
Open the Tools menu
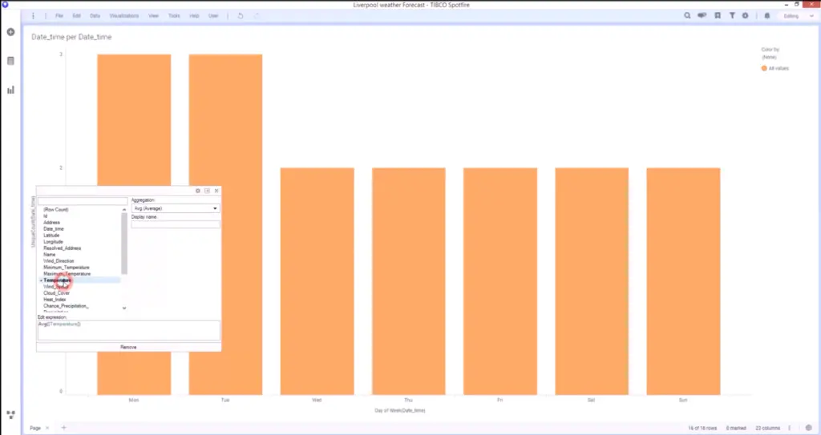[174, 16]
